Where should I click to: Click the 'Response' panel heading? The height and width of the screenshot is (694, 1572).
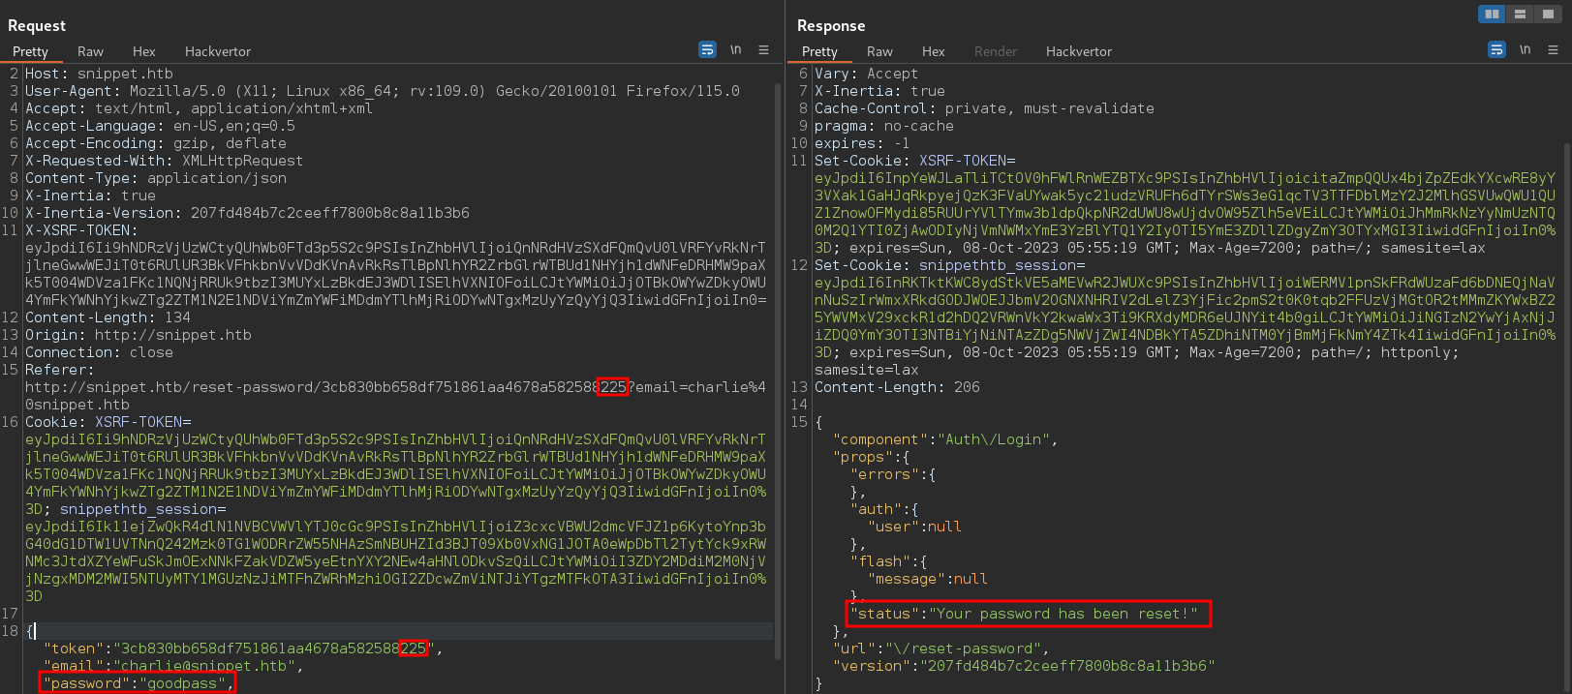coord(831,25)
